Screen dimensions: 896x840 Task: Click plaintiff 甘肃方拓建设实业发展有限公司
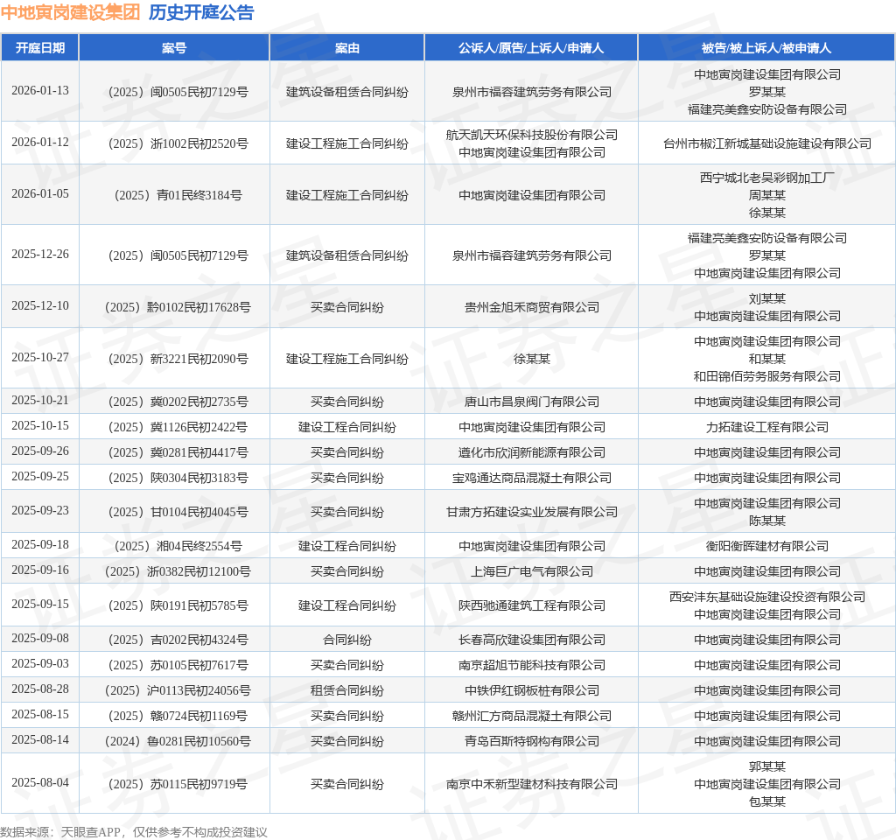531,512
